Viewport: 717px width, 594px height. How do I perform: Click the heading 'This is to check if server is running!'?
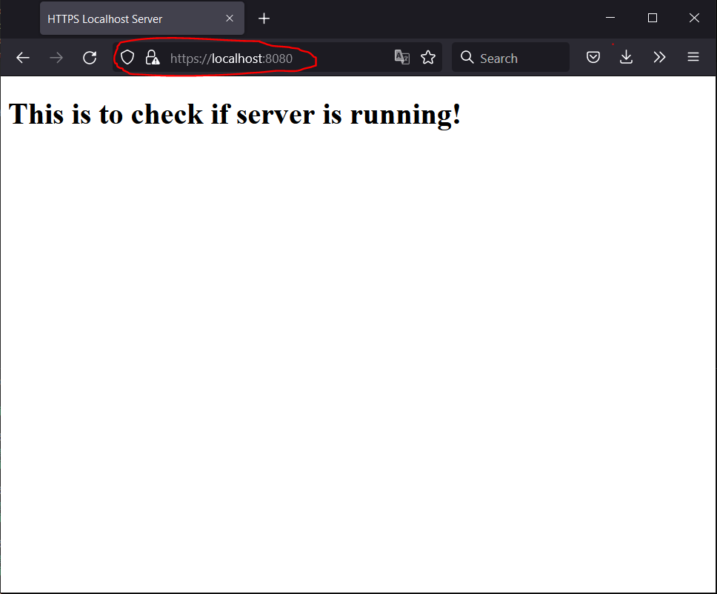(235, 114)
